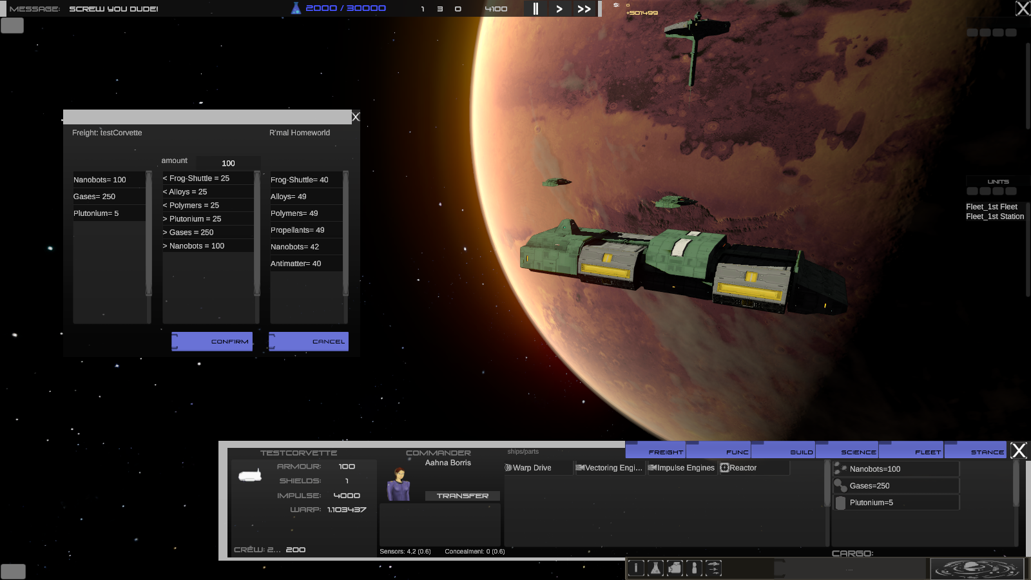Click the info icon in the bottom toolbar
This screenshot has height=580, width=1031.
(x=636, y=568)
